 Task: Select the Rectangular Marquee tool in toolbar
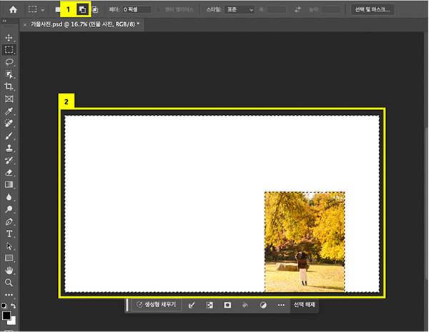click(9, 50)
